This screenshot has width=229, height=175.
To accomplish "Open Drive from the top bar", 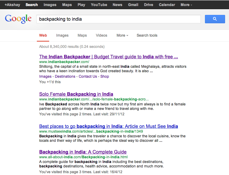I will (x=148, y=5).
